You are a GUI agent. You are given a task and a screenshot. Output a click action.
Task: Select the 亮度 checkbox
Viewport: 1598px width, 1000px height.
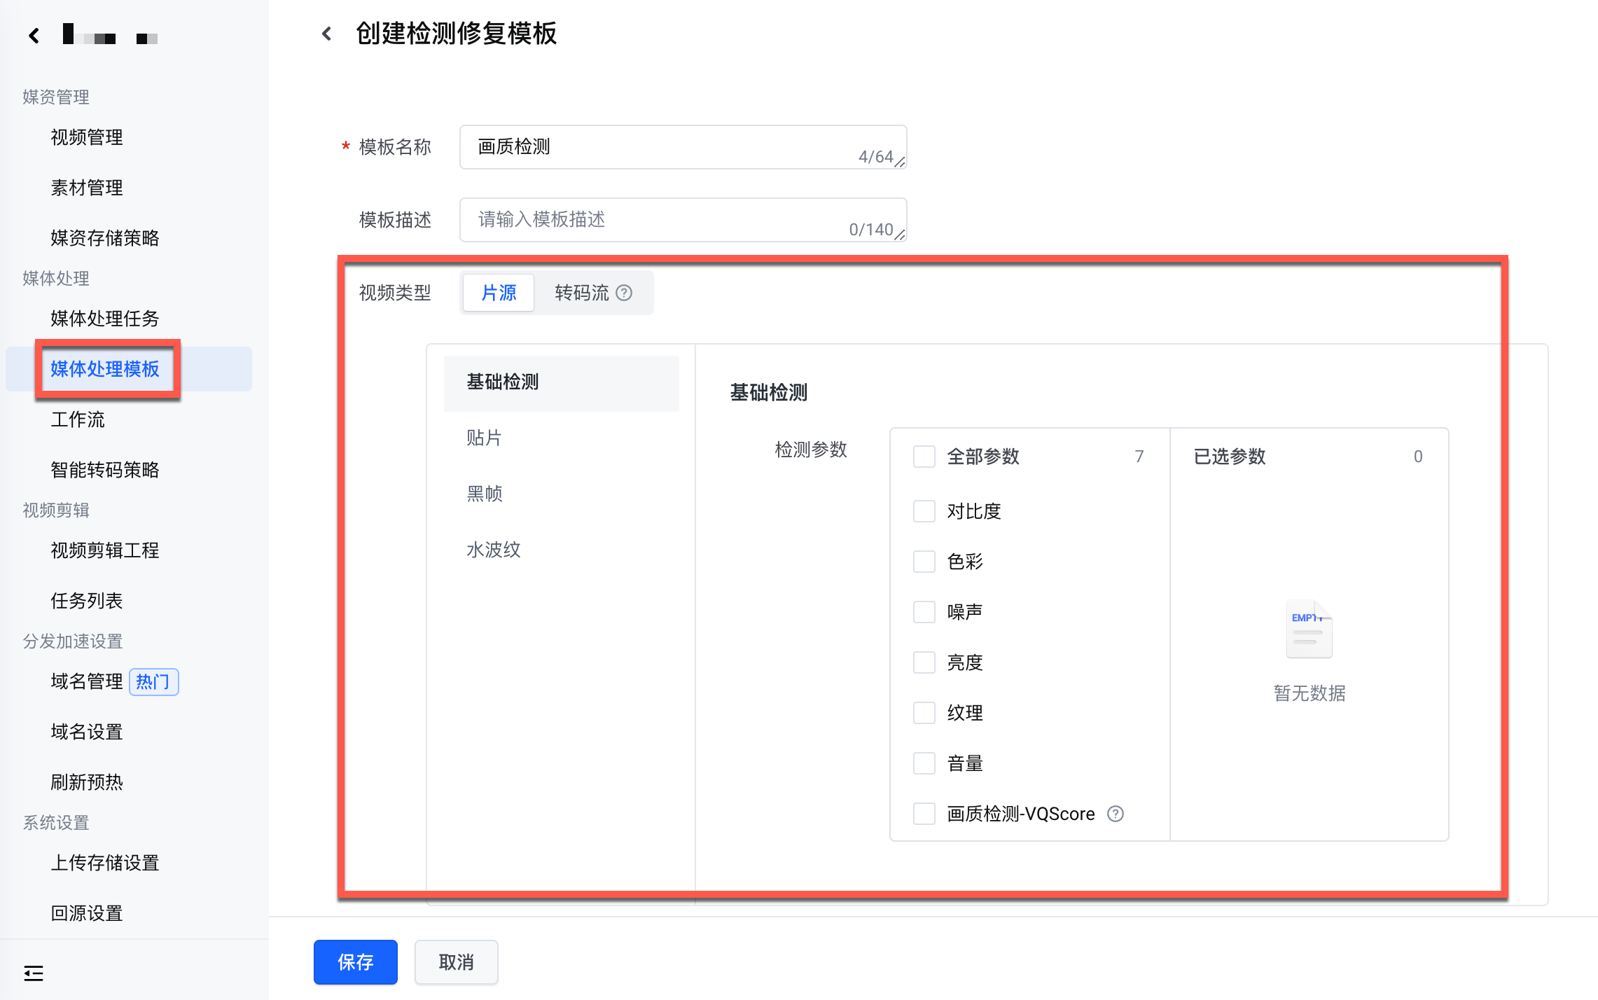pos(924,662)
